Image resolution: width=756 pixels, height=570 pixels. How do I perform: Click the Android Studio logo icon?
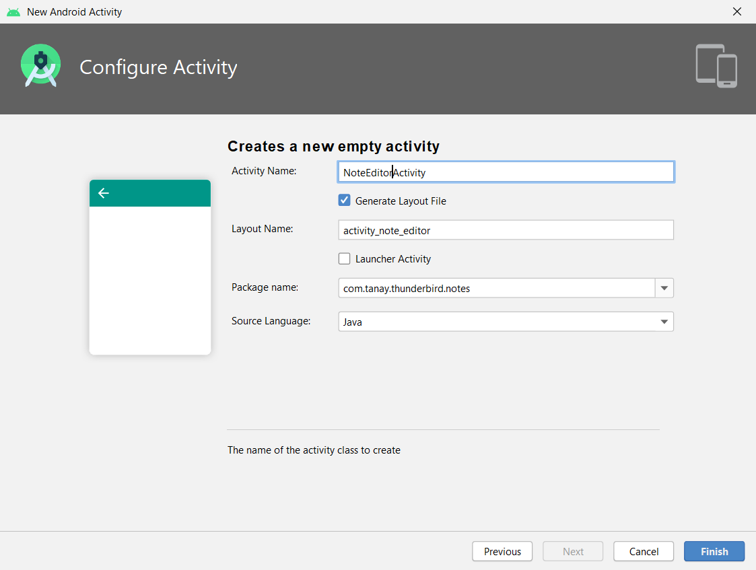(41, 66)
